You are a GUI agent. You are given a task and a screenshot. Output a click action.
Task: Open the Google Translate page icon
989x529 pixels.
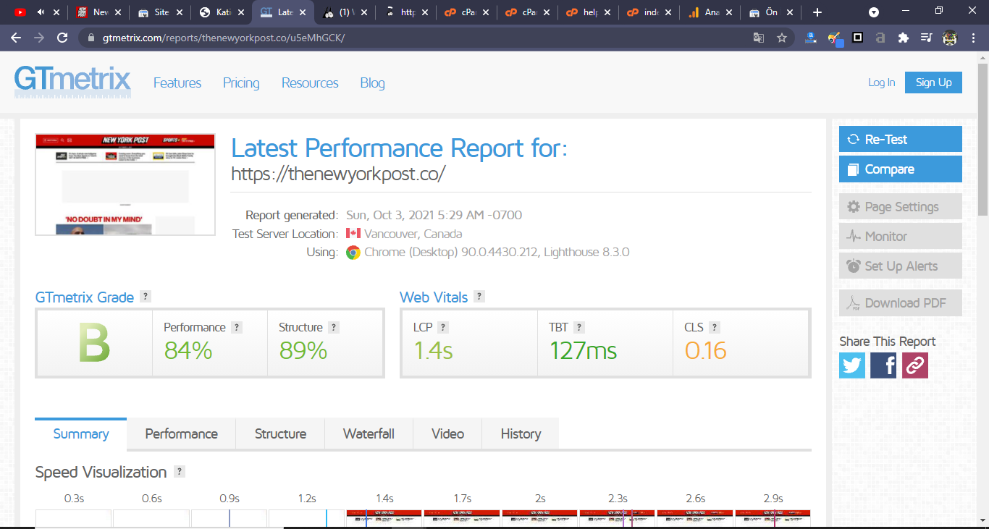759,38
